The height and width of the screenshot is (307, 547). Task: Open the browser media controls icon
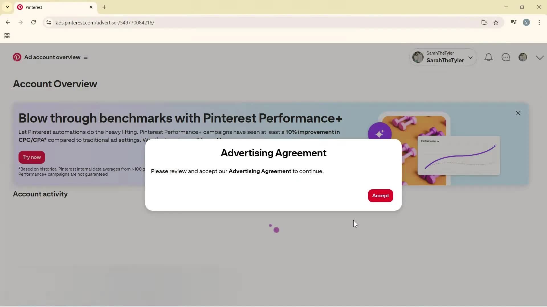[x=514, y=22]
